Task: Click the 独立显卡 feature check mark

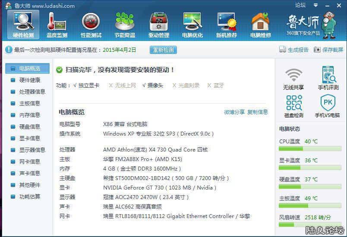Action: [x=75, y=85]
